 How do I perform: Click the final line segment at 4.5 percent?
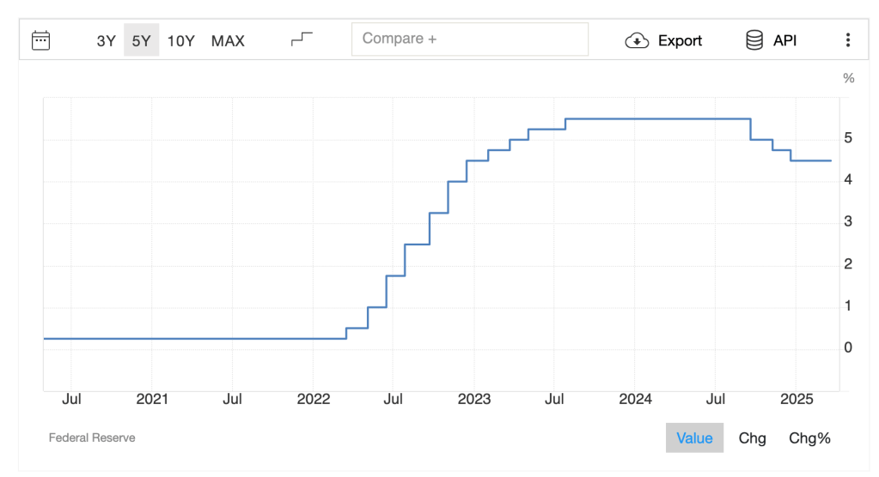pyautogui.click(x=811, y=160)
